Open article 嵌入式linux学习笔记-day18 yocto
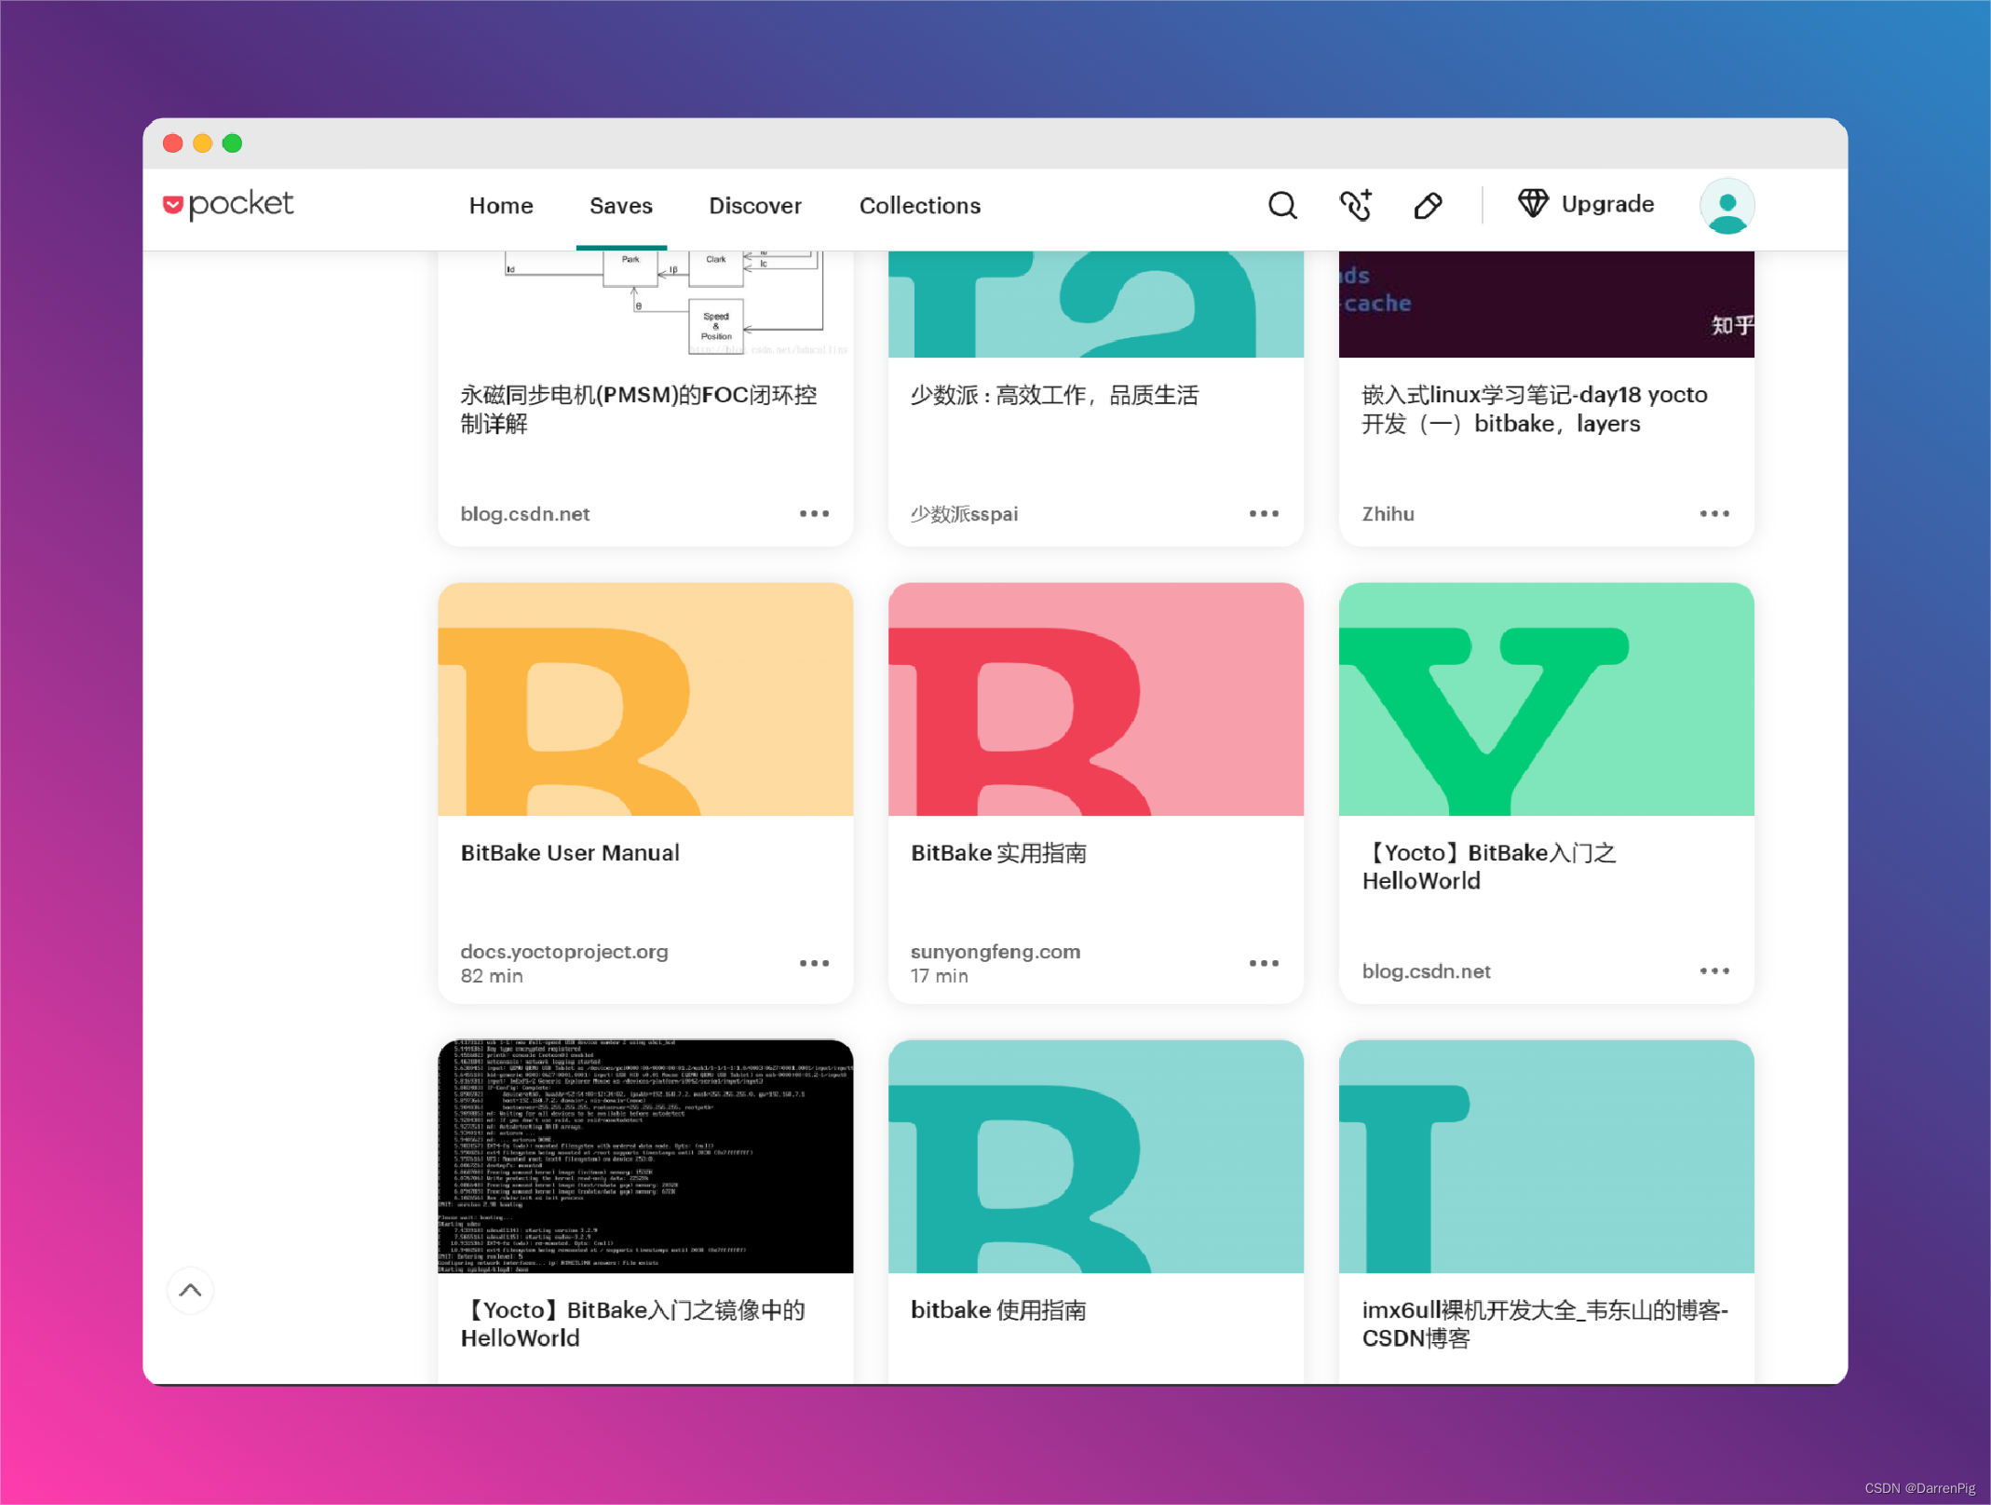 coord(1535,409)
